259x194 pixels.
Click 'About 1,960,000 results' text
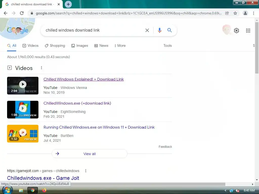(26, 57)
